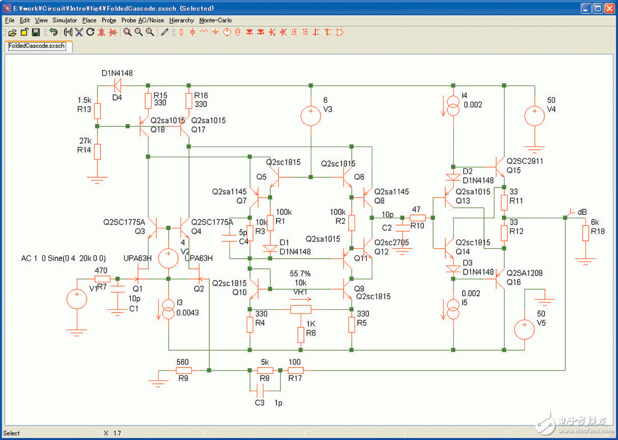
Task: Click the place ground symbol icon
Action: 215,33
